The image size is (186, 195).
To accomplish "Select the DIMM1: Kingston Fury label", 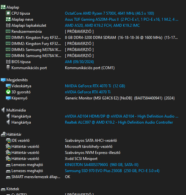I will coord(36,38).
